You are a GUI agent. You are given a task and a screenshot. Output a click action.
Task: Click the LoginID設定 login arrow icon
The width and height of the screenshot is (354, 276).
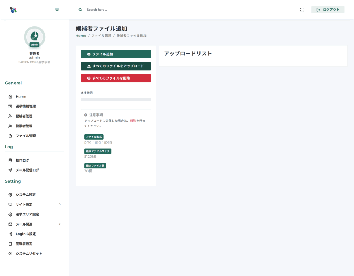pos(10,234)
